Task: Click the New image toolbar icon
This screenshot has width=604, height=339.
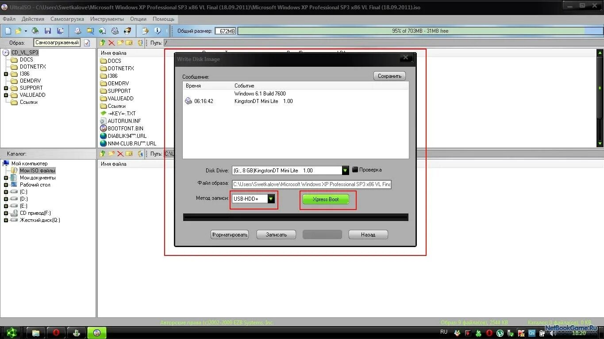Action: 8,31
